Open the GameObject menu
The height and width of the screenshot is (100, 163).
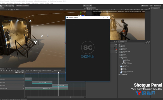10,3
